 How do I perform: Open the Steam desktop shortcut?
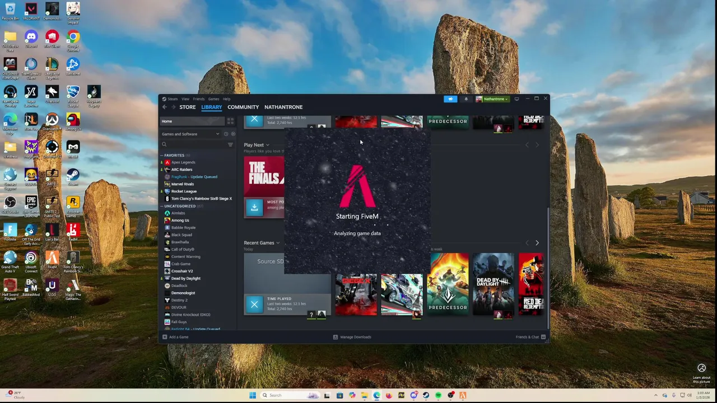point(73,177)
